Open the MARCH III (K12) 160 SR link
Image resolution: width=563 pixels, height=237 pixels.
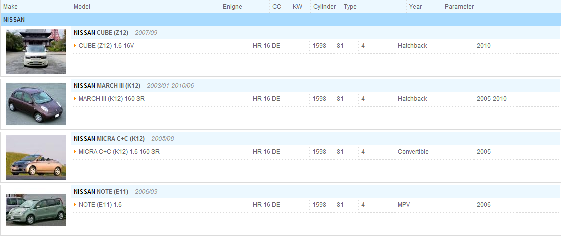click(112, 99)
